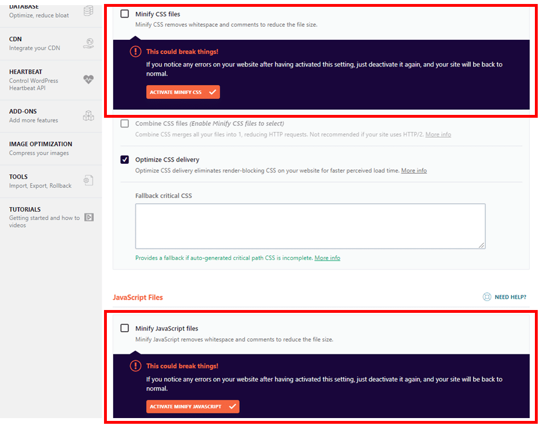Click warning icon in Minify CSS alert
This screenshot has height=434, width=544.
(135, 52)
